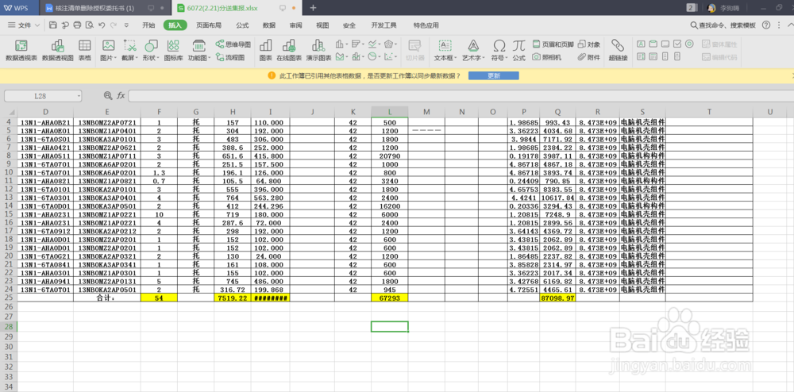Insert a PivotTable (数据透视表)
Viewport: 794px width, 392px height.
[x=21, y=51]
